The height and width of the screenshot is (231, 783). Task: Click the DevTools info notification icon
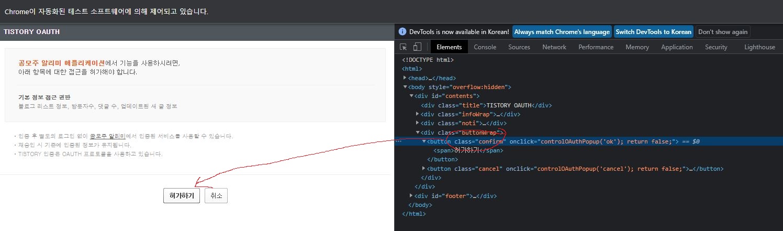pyautogui.click(x=402, y=31)
